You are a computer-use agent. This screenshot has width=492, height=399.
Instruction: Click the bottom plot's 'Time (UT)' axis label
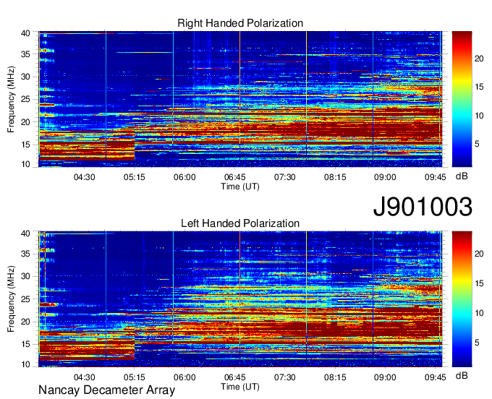click(240, 387)
